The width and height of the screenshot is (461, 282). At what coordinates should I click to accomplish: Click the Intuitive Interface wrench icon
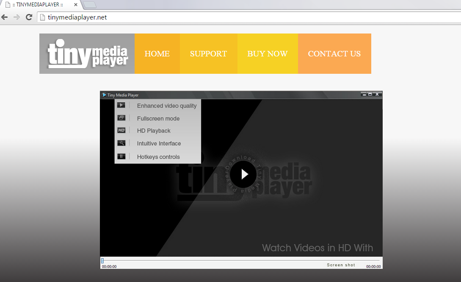pos(121,143)
